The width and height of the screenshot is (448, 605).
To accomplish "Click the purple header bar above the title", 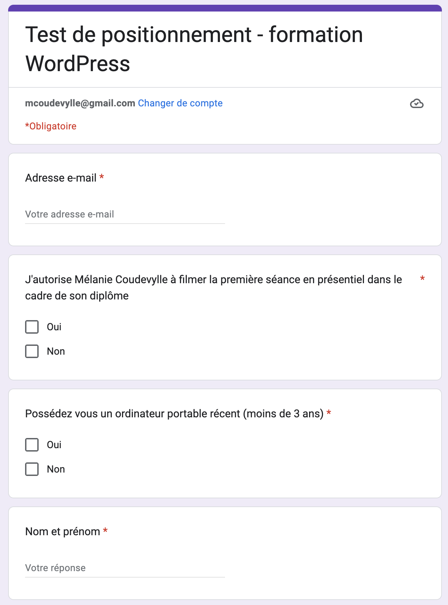I will [225, 8].
